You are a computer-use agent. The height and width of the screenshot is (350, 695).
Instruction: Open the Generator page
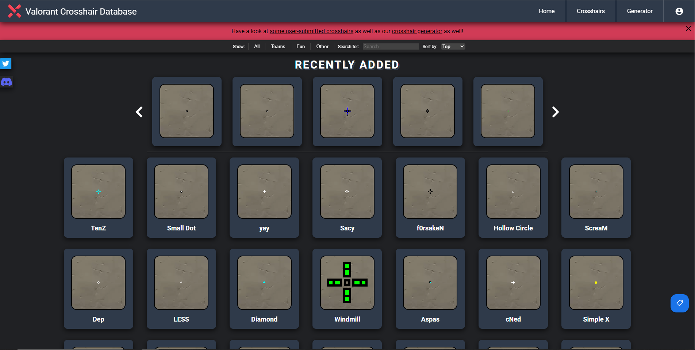pyautogui.click(x=640, y=11)
